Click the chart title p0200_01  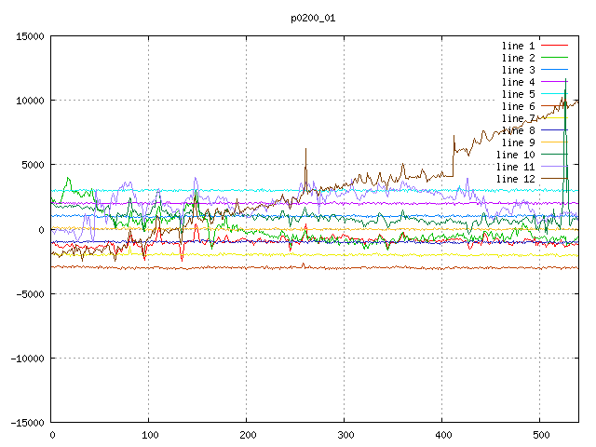pyautogui.click(x=313, y=18)
